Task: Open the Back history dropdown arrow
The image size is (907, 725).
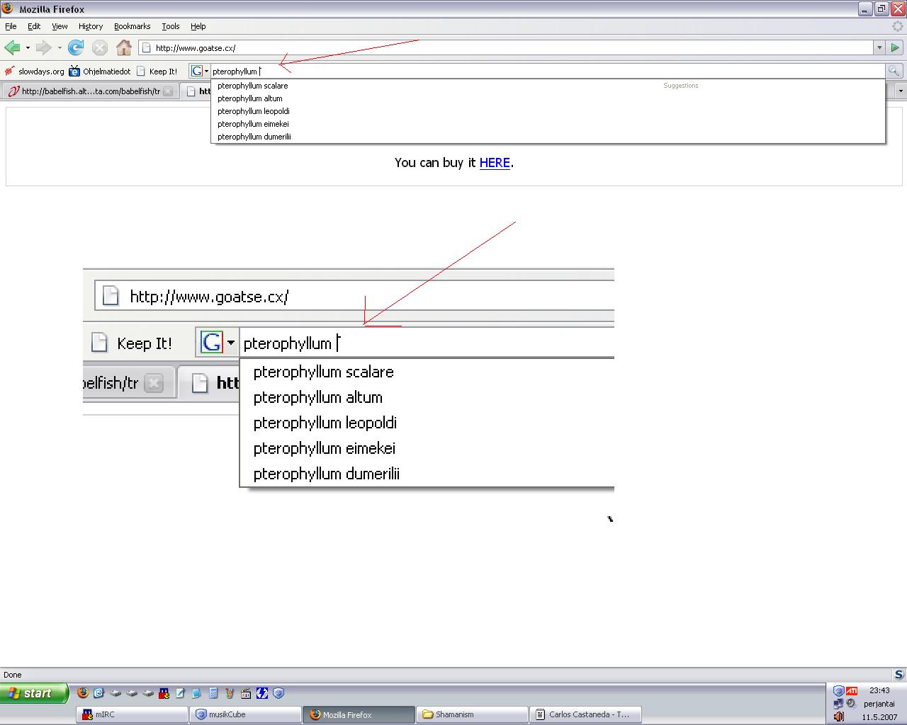Action: point(28,47)
